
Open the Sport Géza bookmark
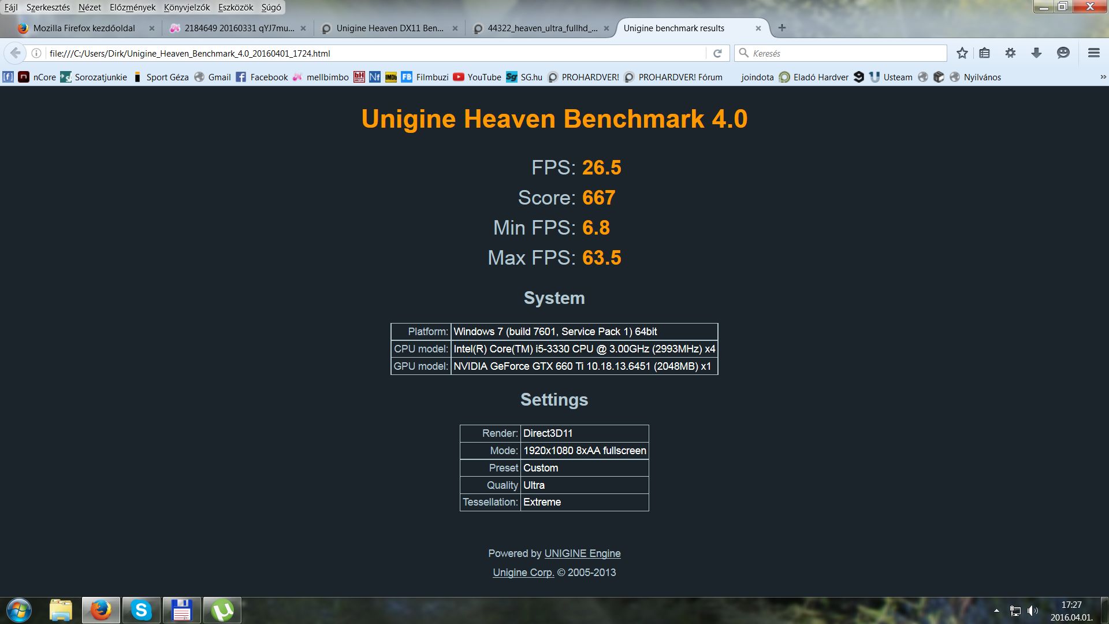click(x=161, y=77)
